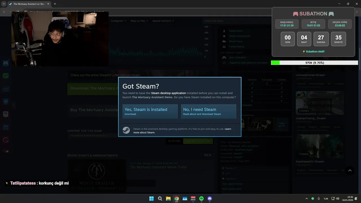The image size is (361, 203).
Task: Open vinniedahitman Stream title
Action: (310, 75)
